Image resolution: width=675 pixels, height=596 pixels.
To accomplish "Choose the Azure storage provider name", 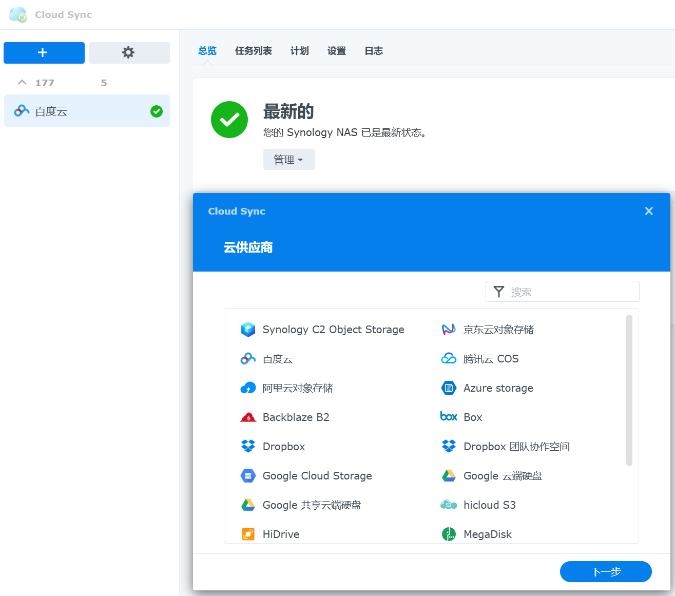I will point(498,388).
